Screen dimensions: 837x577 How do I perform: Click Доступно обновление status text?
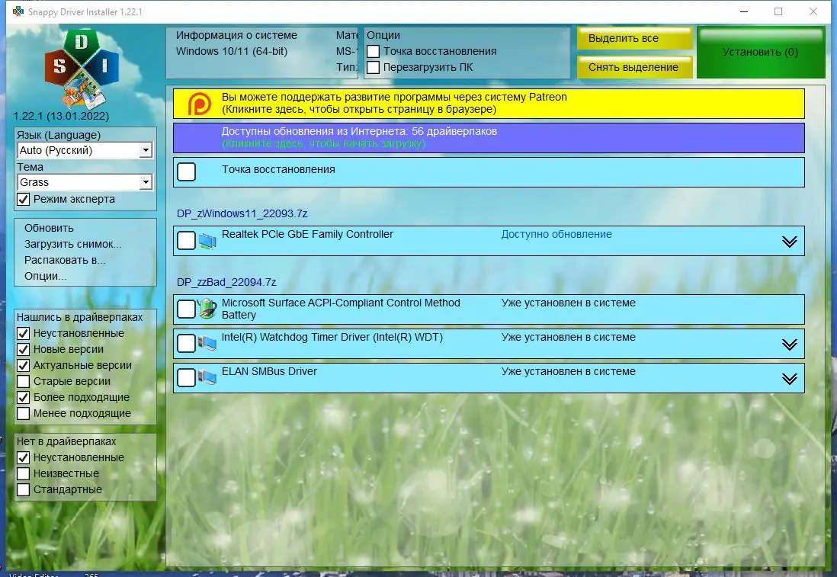point(556,234)
